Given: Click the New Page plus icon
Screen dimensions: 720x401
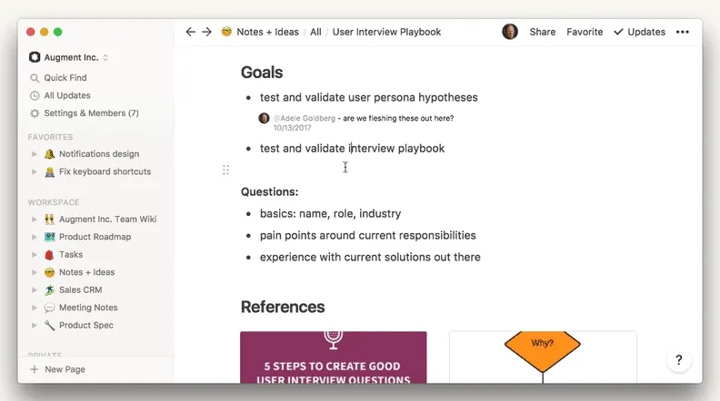Looking at the screenshot, I should 35,369.
